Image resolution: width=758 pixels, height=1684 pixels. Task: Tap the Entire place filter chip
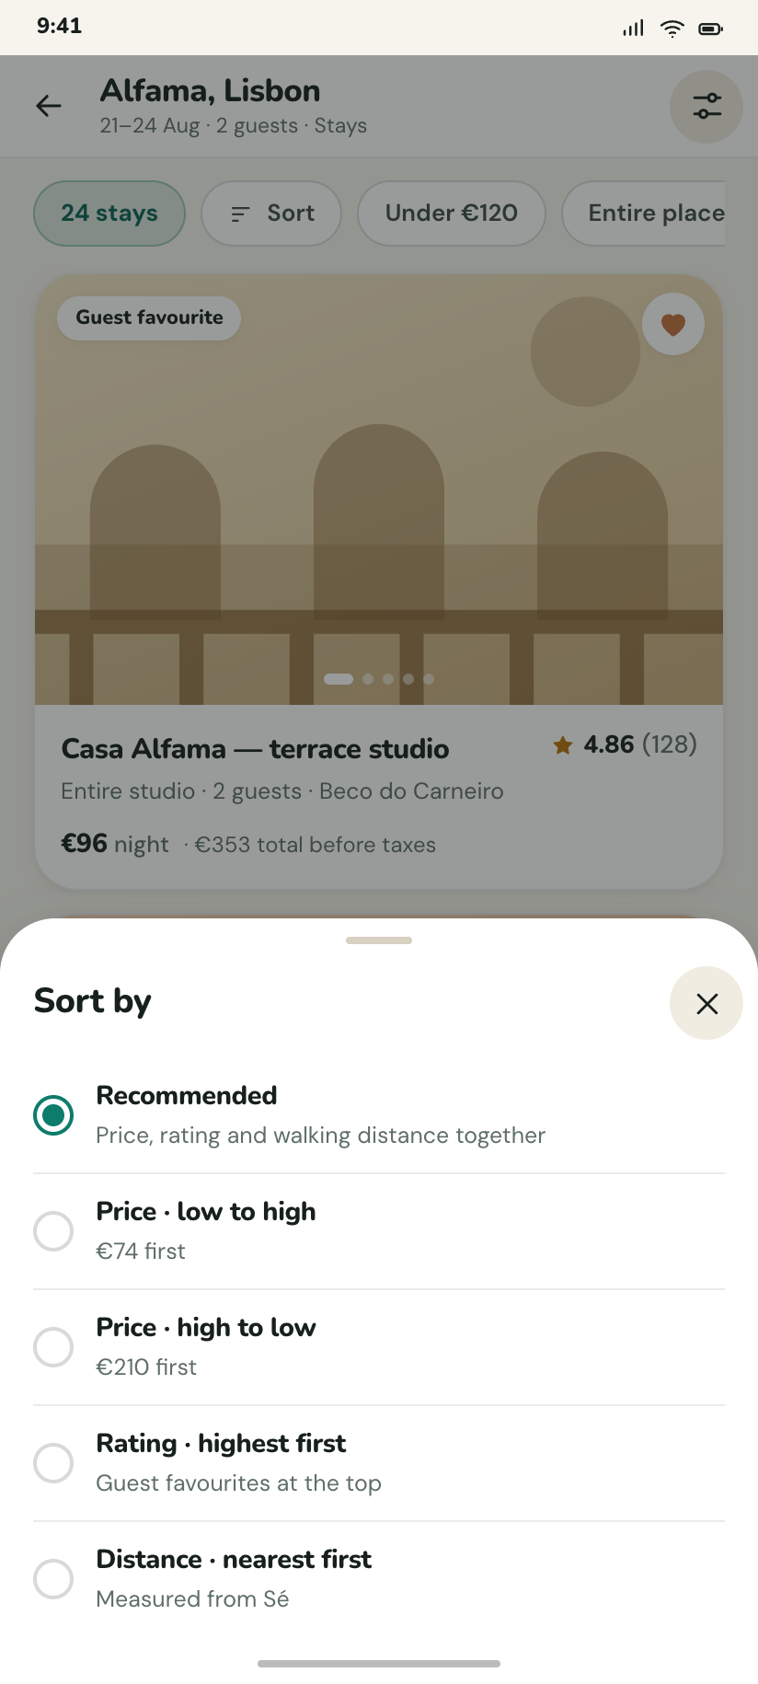tap(644, 213)
